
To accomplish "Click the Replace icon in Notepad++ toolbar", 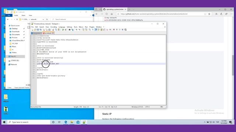I will (x=73, y=30).
